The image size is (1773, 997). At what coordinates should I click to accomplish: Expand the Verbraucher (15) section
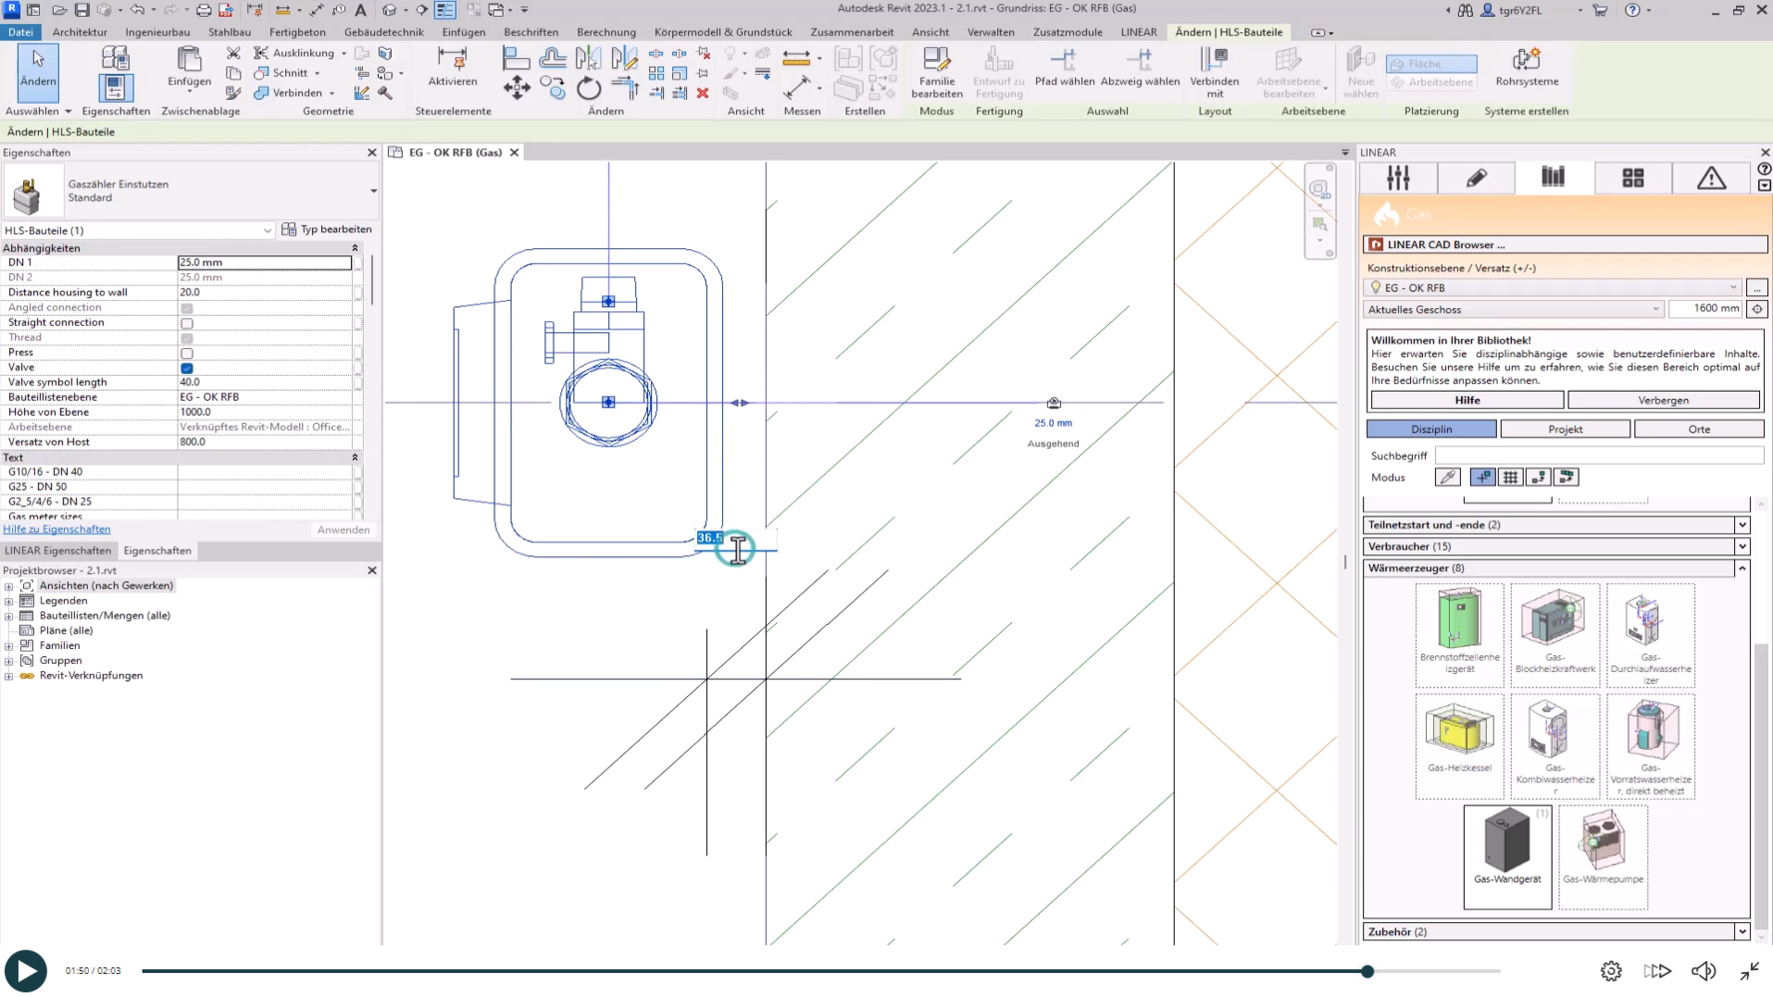coord(1741,546)
